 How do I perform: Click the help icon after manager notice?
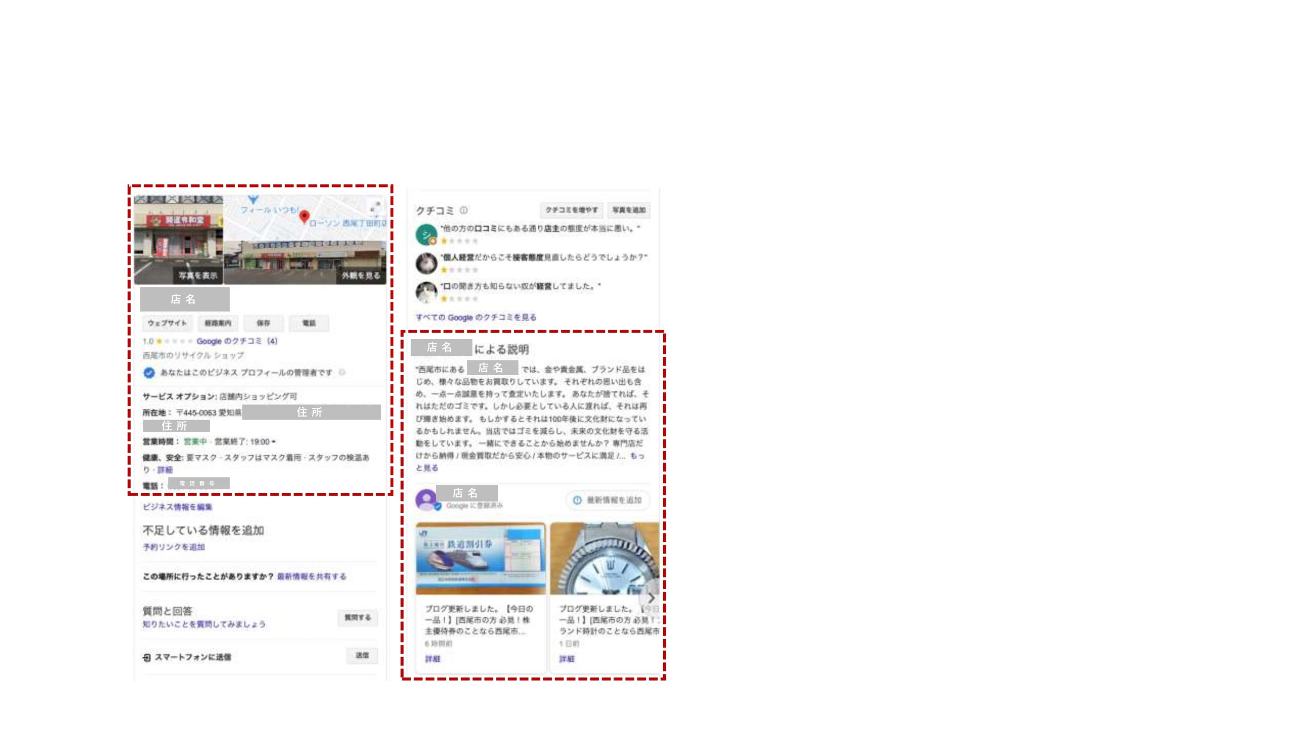[x=342, y=373]
